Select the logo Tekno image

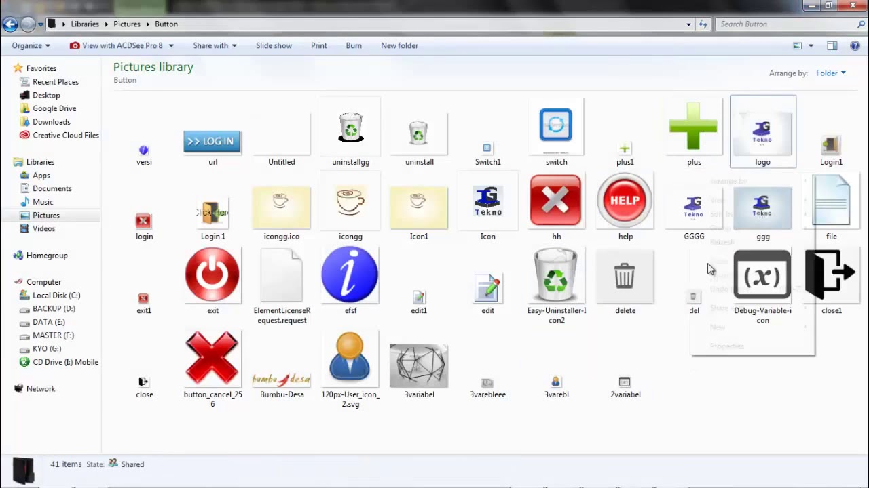762,133
